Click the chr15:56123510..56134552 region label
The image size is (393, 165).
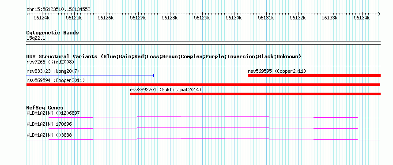pyautogui.click(x=58, y=10)
